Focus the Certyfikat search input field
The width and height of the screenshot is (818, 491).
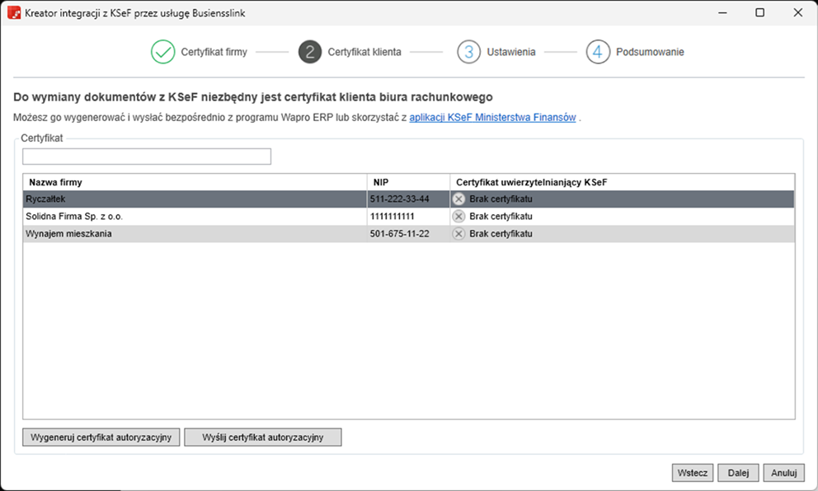(147, 157)
